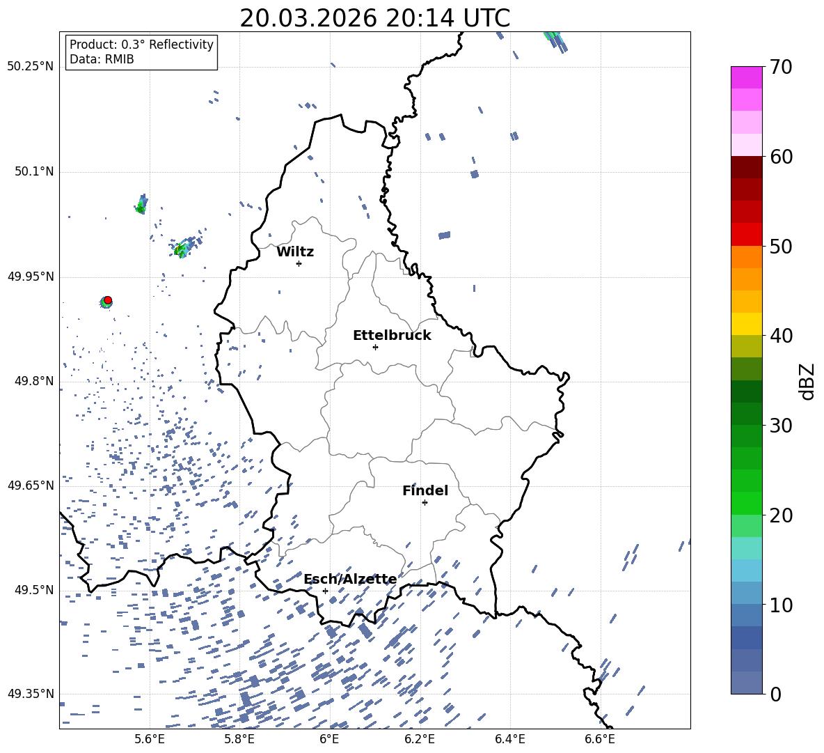Click the 6°E longitude label
The image size is (824, 753).
pos(329,739)
